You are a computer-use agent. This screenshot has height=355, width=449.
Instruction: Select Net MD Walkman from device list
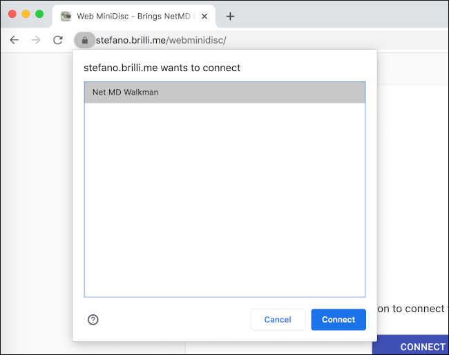(224, 93)
